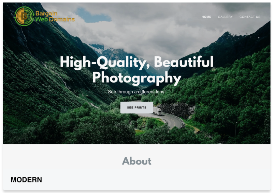Click the empty space beside the About heading

[209, 161]
